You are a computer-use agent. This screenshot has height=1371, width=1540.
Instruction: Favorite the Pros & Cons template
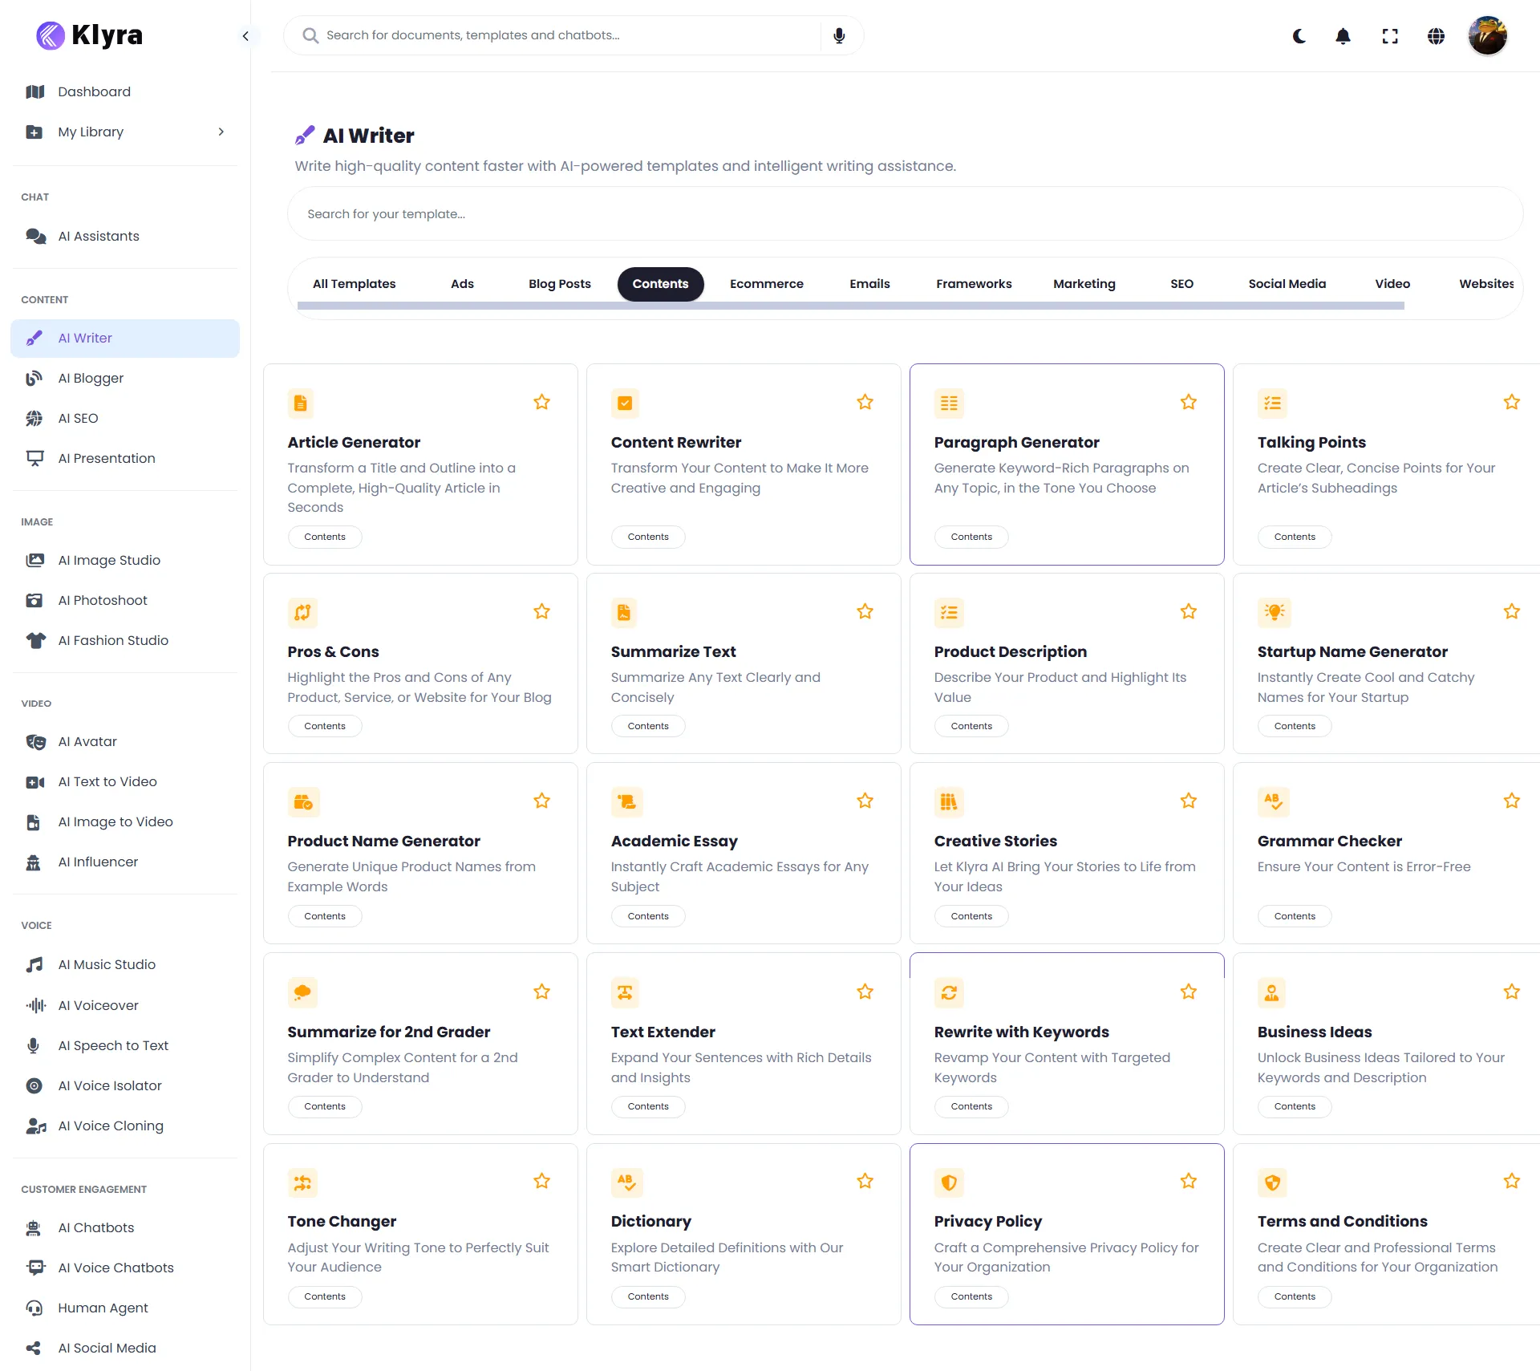(542, 611)
